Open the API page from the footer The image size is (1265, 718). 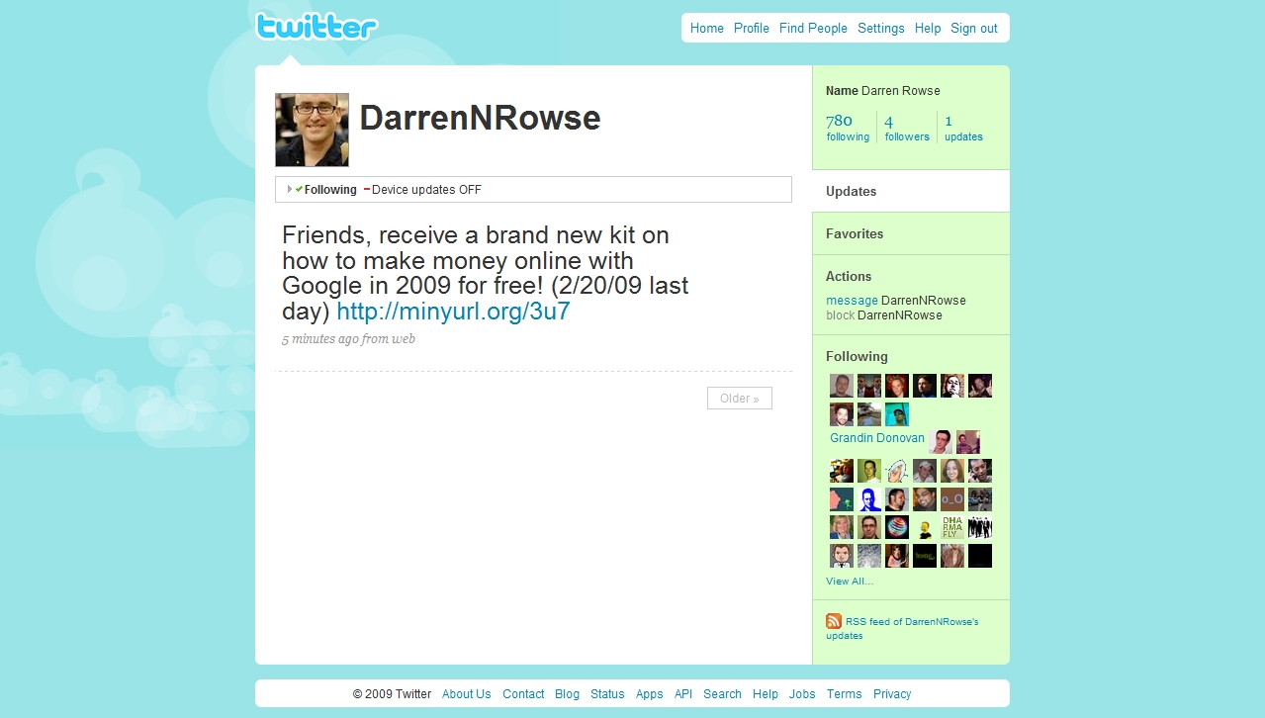(682, 693)
